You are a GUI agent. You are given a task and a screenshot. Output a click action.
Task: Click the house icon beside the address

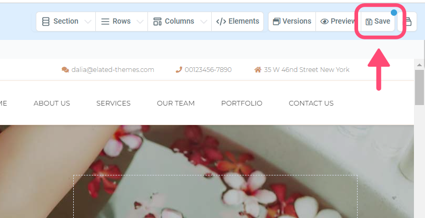click(258, 70)
